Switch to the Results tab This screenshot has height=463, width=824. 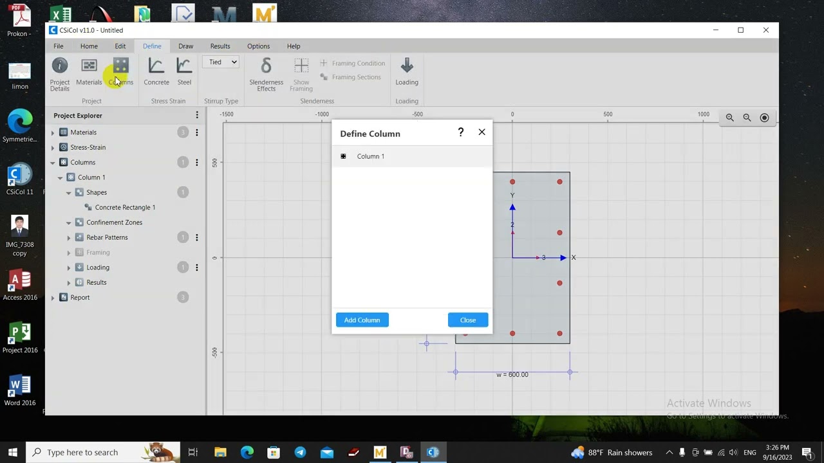coord(220,46)
